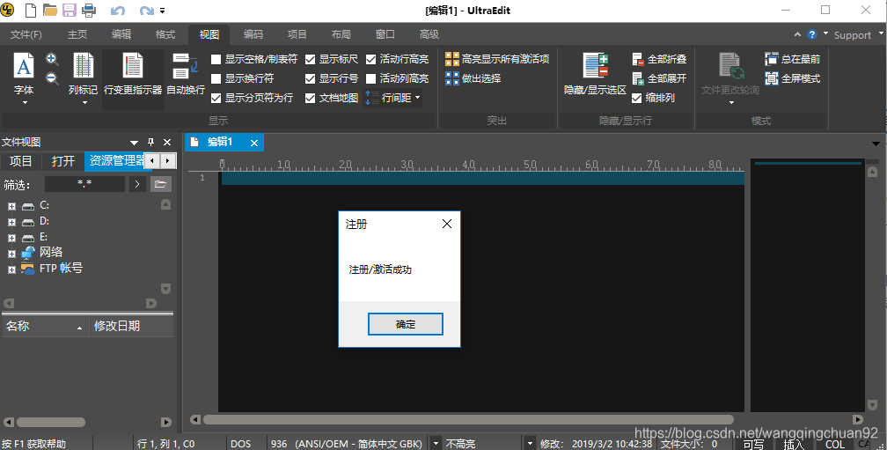Click the 列标记 column marker icon
887x450 pixels.
(x=83, y=78)
